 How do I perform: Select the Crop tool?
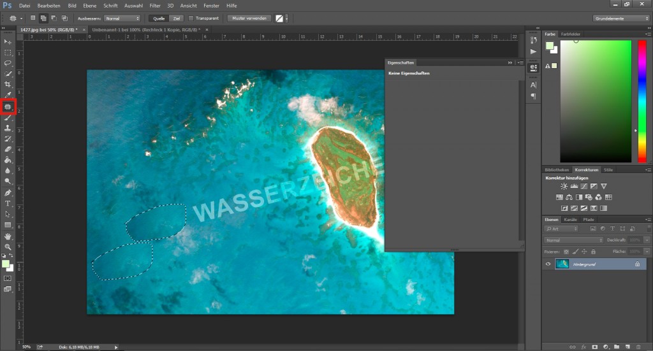(8, 84)
